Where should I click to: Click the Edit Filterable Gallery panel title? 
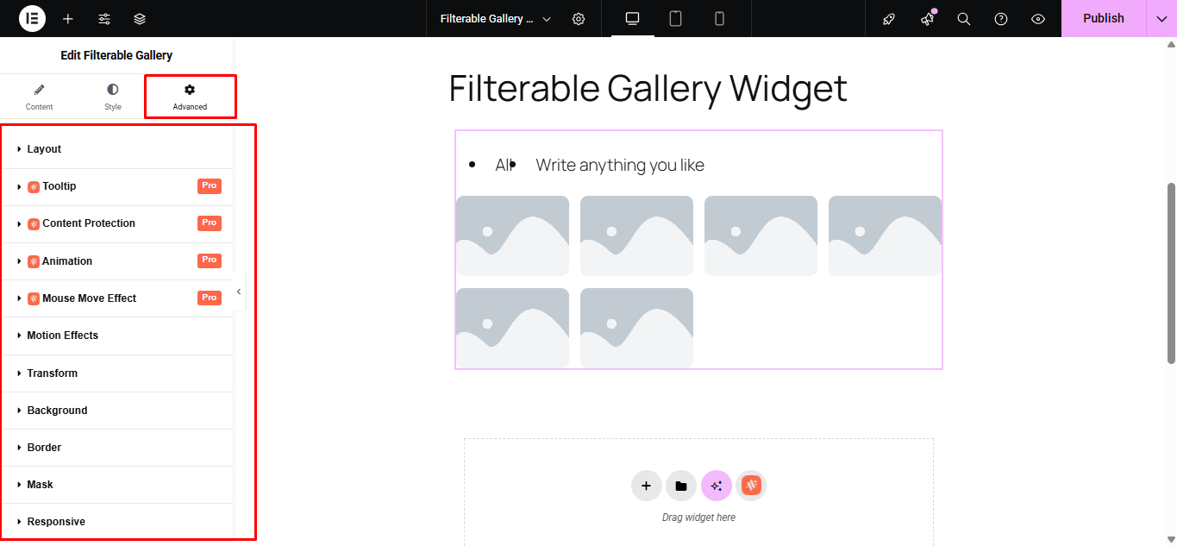tap(116, 55)
